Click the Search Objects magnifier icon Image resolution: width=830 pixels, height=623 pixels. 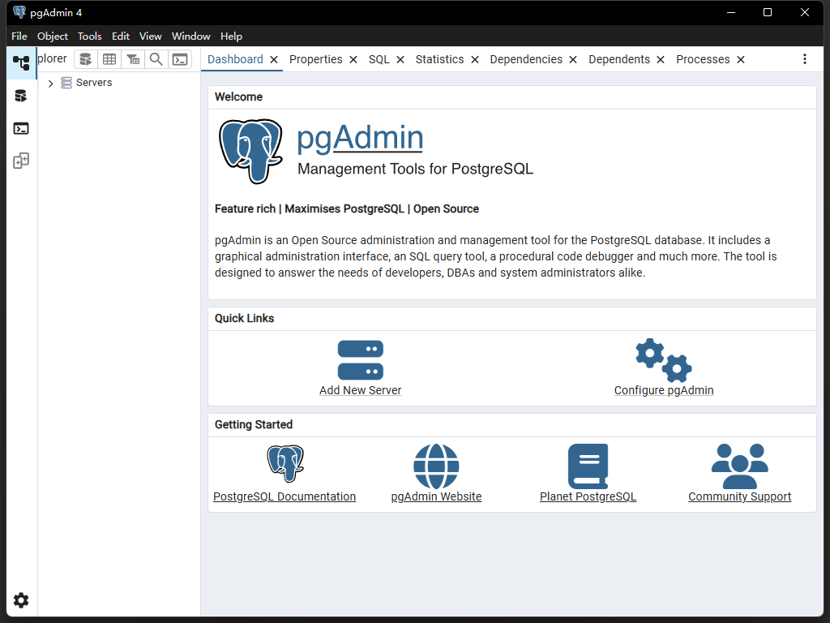[x=156, y=59]
